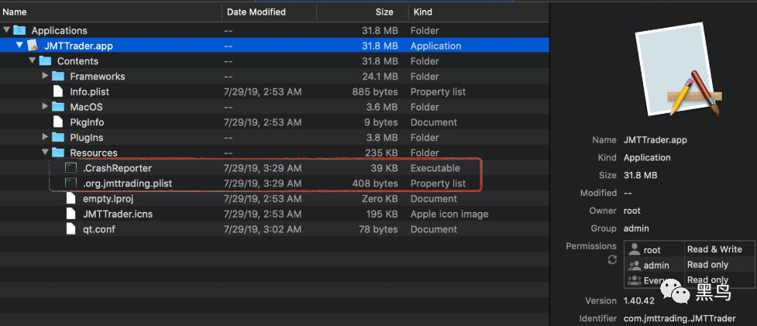Expand the MacOS folder

(x=45, y=107)
